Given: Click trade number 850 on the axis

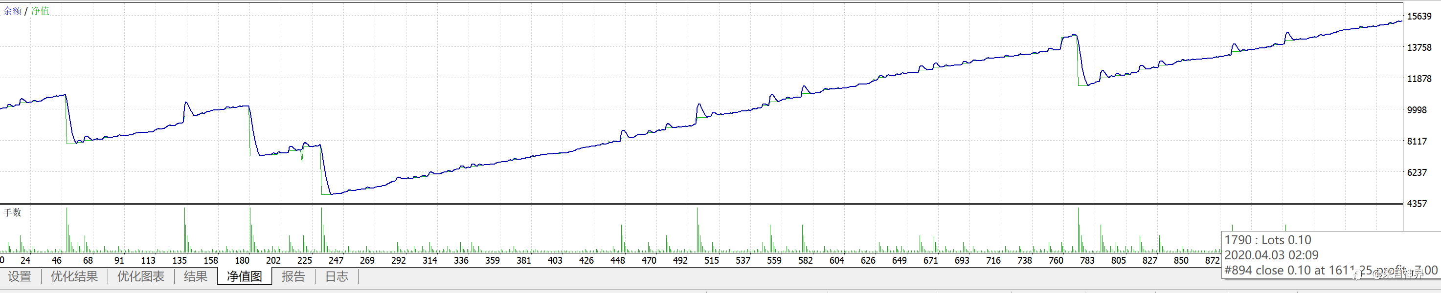Looking at the screenshot, I should click(1182, 260).
